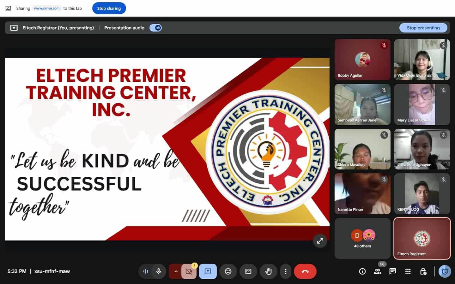Image resolution: width=455 pixels, height=284 pixels.
Task: Select Sambilad Kerrey Jane's video tile
Action: 362,104
